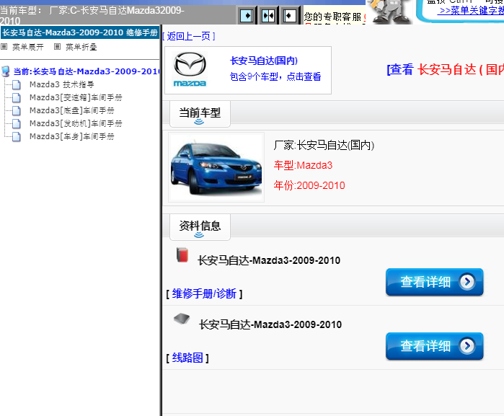The width and height of the screenshot is (504, 416).
Task: Switch to the 当前车型 tab
Action: point(200,114)
